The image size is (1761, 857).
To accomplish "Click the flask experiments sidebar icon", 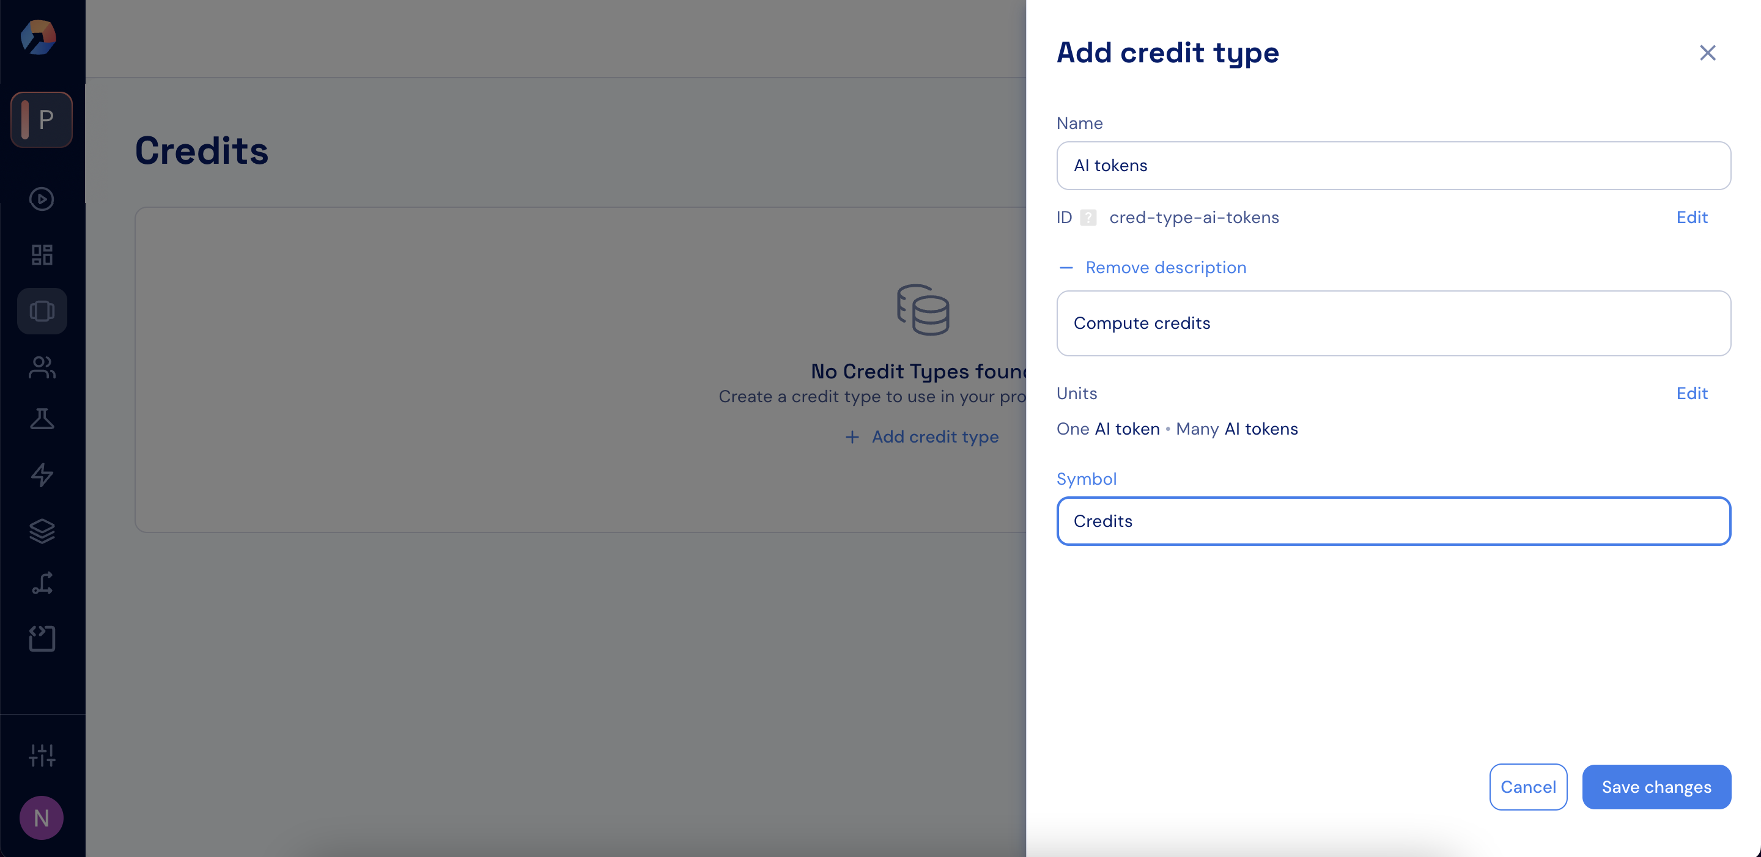I will [x=42, y=419].
